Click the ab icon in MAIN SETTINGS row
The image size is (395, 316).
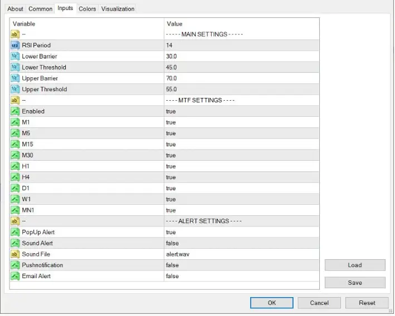pos(15,34)
